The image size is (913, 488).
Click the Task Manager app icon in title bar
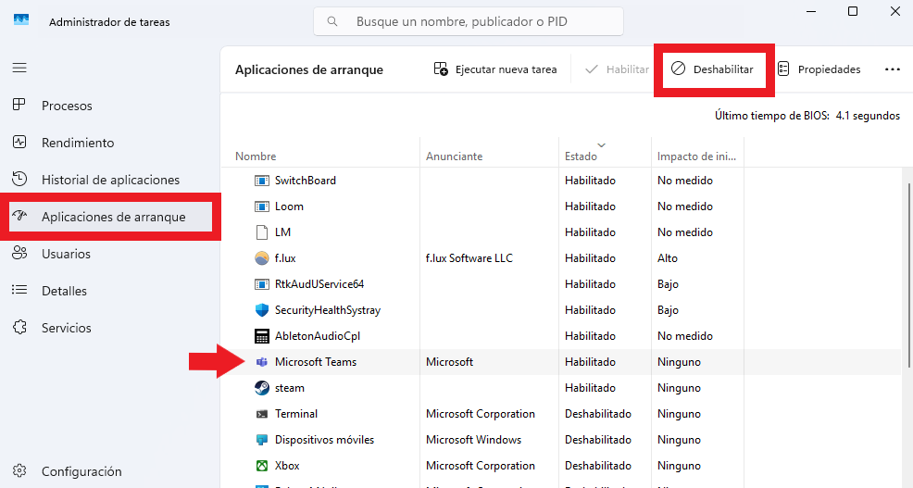21,21
